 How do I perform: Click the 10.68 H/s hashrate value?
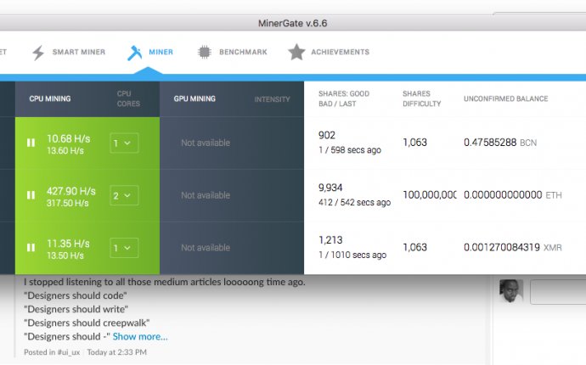(69, 138)
